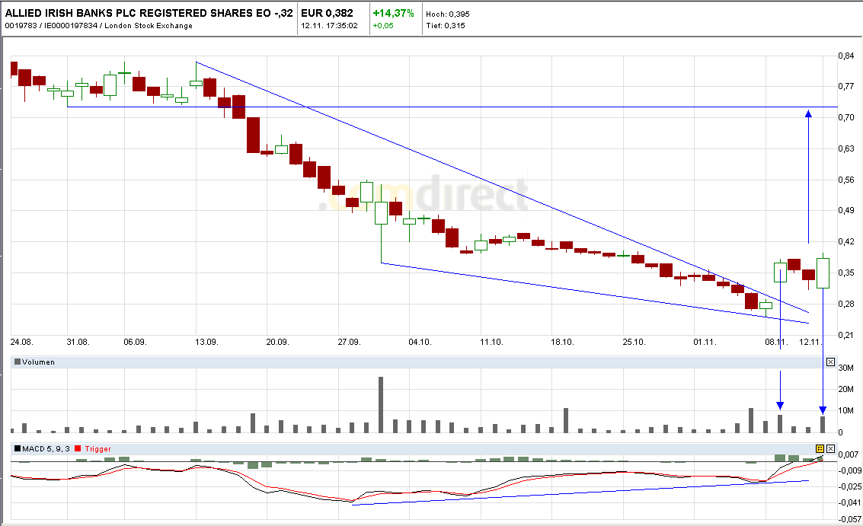Click the '0,007' MACD axis label

point(849,454)
